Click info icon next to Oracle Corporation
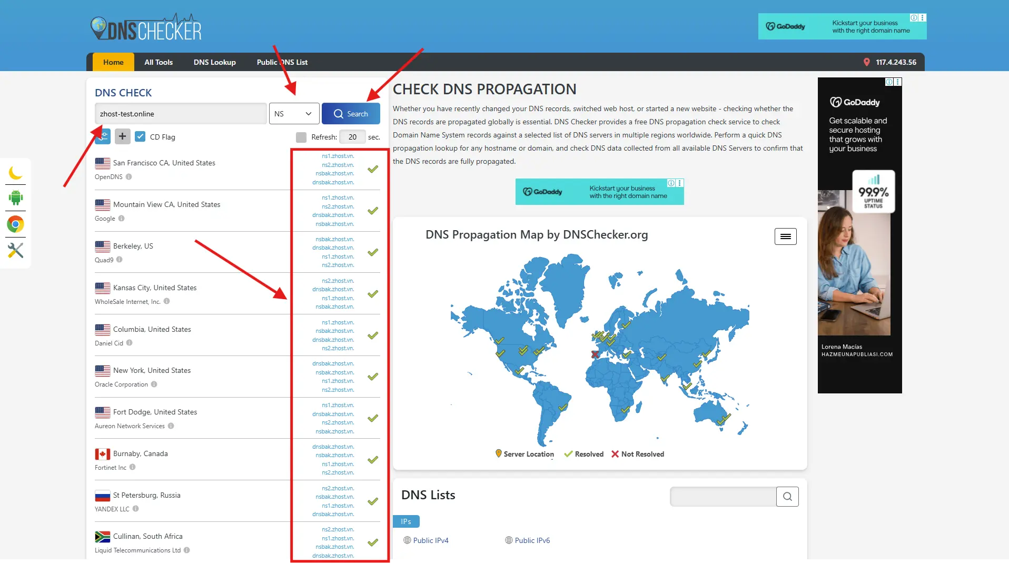The height and width of the screenshot is (563, 1009). (x=154, y=384)
